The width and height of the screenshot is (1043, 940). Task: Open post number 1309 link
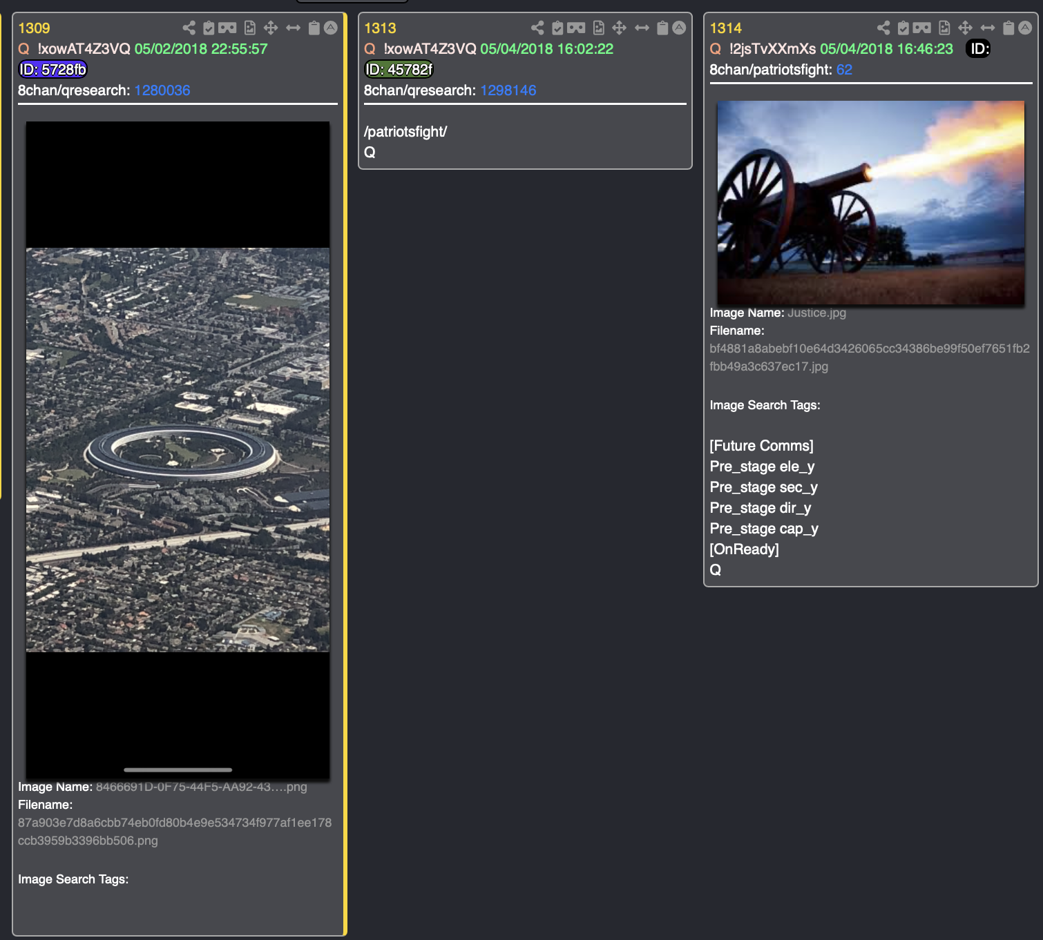click(34, 28)
